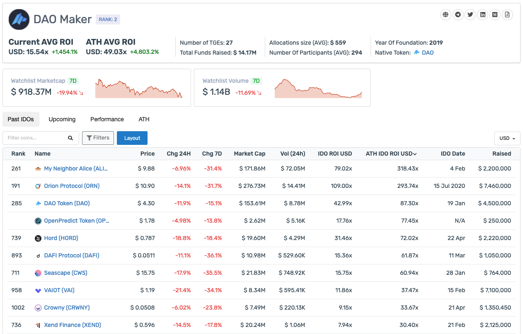Click the Watchlist Volume sparkline chart
This screenshot has height=334, width=523.
point(318,88)
